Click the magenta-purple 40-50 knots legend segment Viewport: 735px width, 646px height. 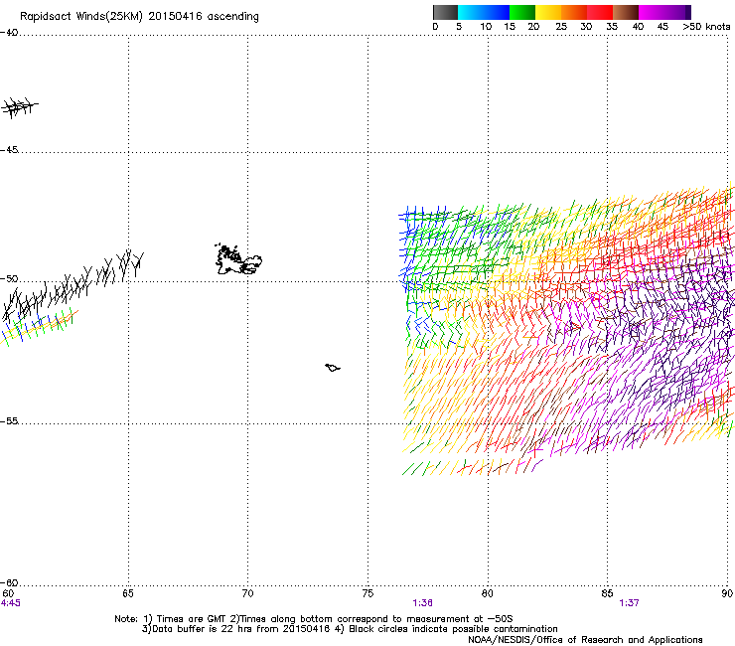664,12
